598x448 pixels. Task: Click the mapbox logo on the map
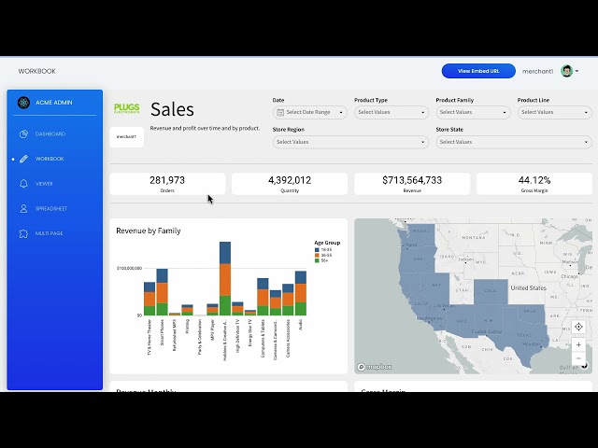pos(375,367)
